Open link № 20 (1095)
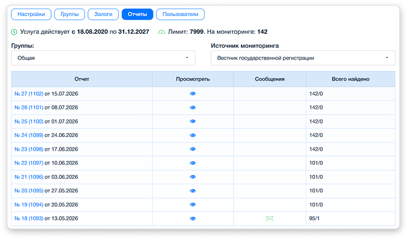Screen dimensions: 408x239 tap(29, 190)
